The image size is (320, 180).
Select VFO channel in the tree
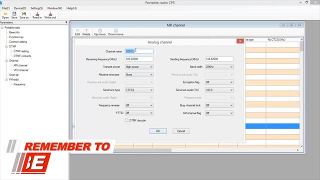(x=21, y=70)
